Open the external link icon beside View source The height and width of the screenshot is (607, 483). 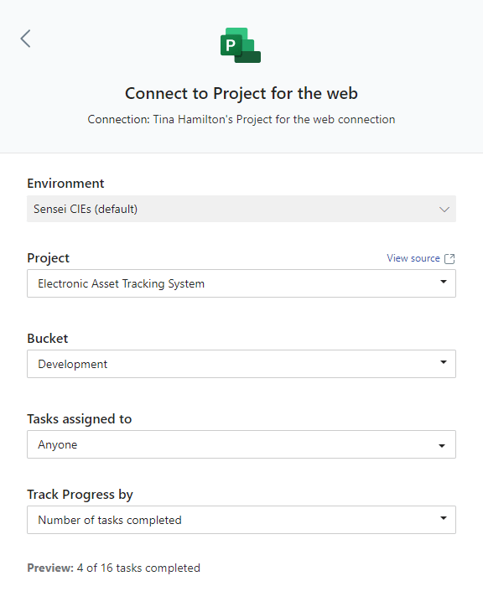[449, 258]
